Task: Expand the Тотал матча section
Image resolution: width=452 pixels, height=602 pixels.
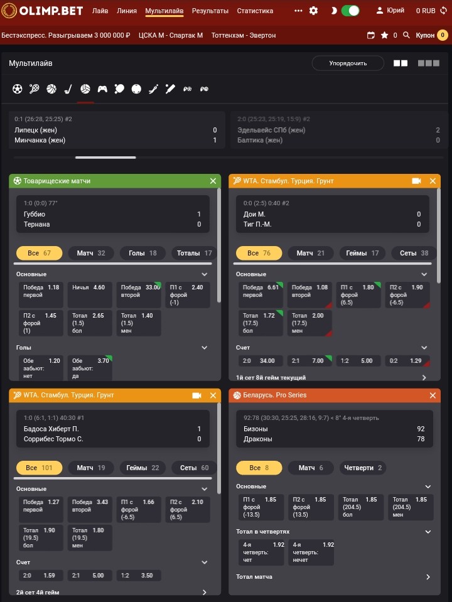Action: 428,577
